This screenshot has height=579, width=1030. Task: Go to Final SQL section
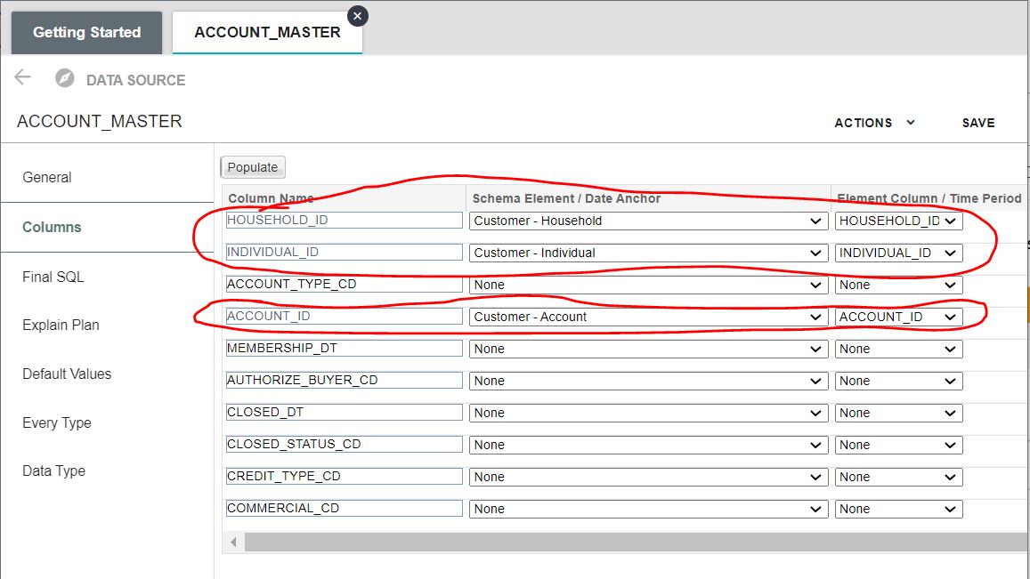tap(53, 277)
